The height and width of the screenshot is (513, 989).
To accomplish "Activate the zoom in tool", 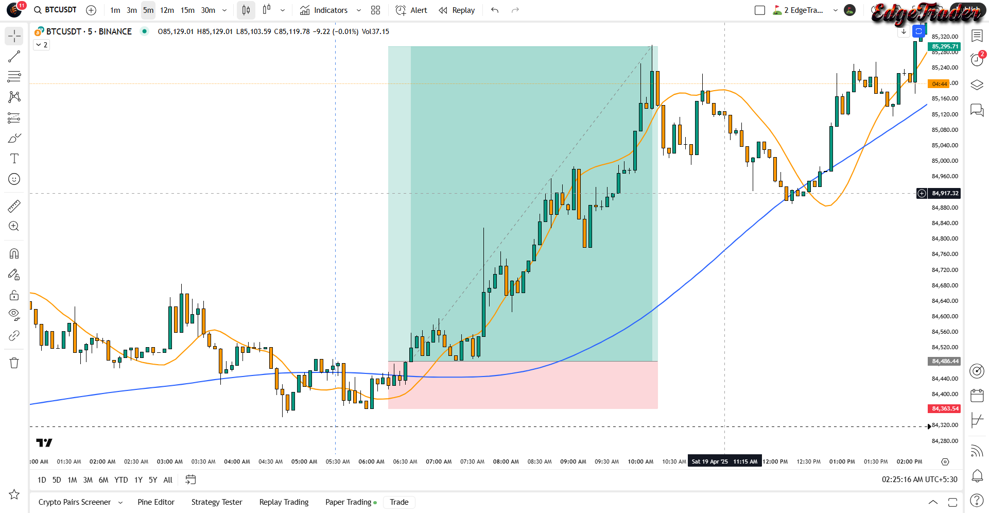I will pos(14,227).
